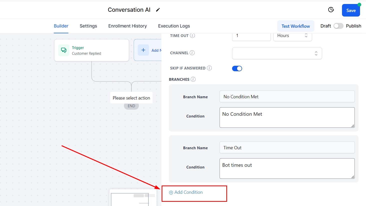
Task: Click the workflow minimap thumbnail
Action: (133, 198)
